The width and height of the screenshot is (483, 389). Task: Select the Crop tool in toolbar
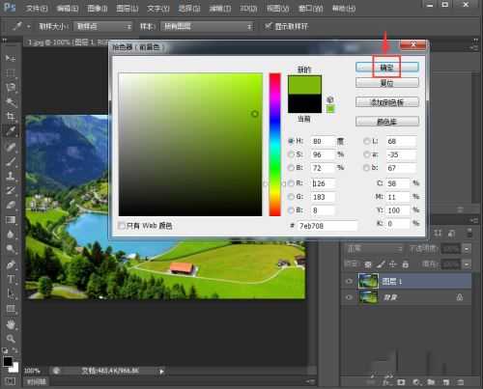(11, 117)
